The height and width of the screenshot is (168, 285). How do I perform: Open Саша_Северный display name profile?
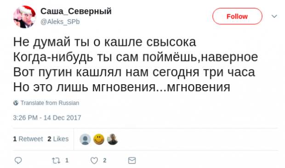point(76,11)
